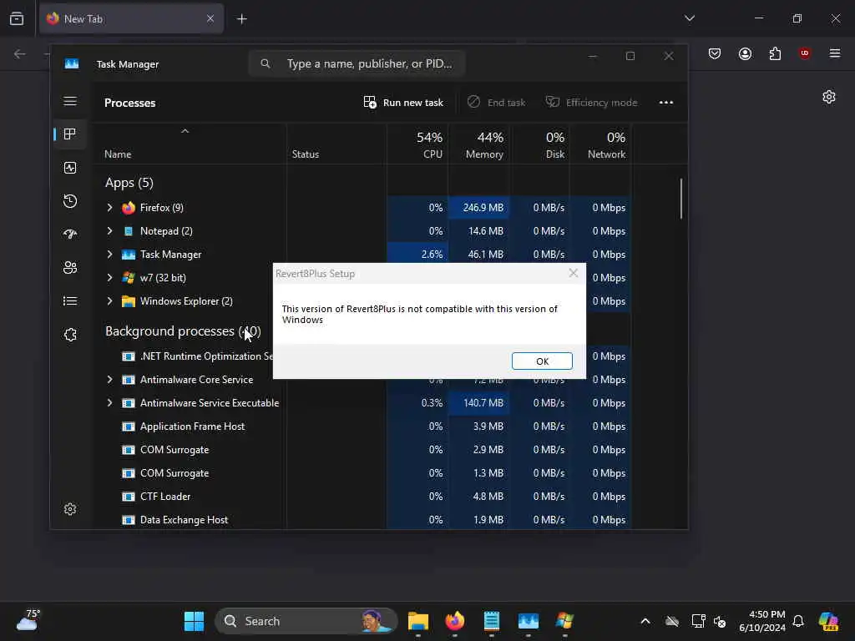Open the notifications bell in taskbar

[x=797, y=621]
